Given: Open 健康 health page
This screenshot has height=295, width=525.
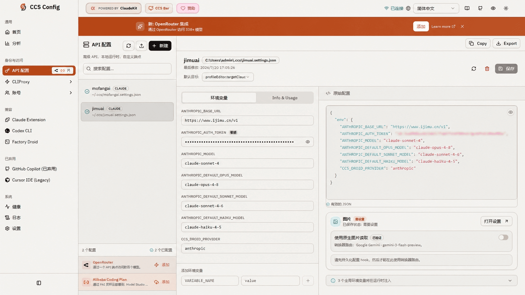Looking at the screenshot, I should (39, 207).
